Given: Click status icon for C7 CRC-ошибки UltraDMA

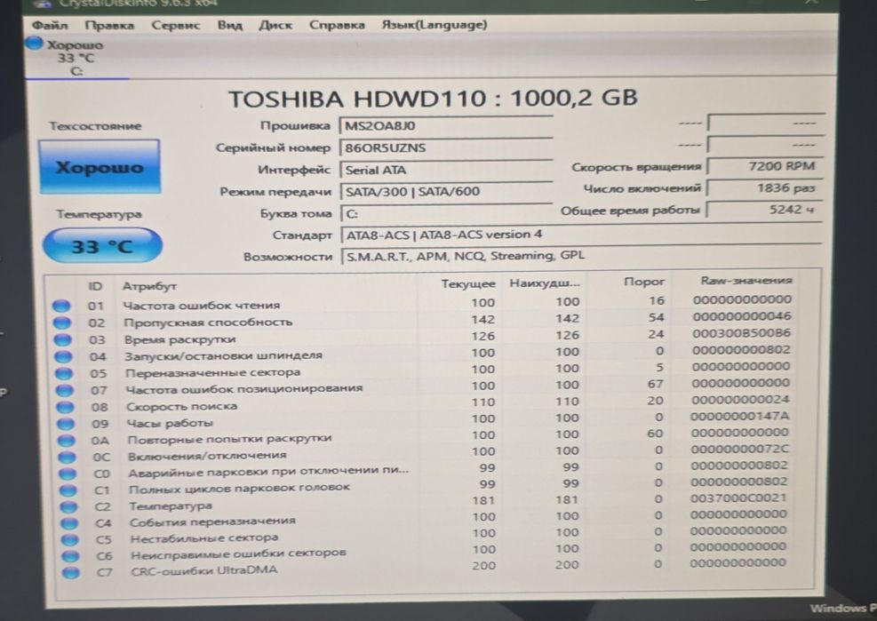Looking at the screenshot, I should [x=70, y=572].
